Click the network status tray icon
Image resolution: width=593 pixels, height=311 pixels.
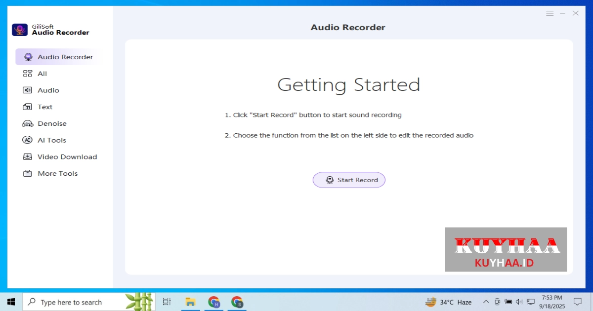[x=531, y=302]
